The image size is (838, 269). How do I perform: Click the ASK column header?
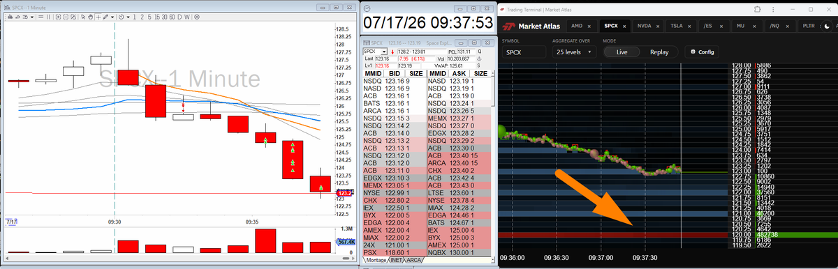coord(459,73)
